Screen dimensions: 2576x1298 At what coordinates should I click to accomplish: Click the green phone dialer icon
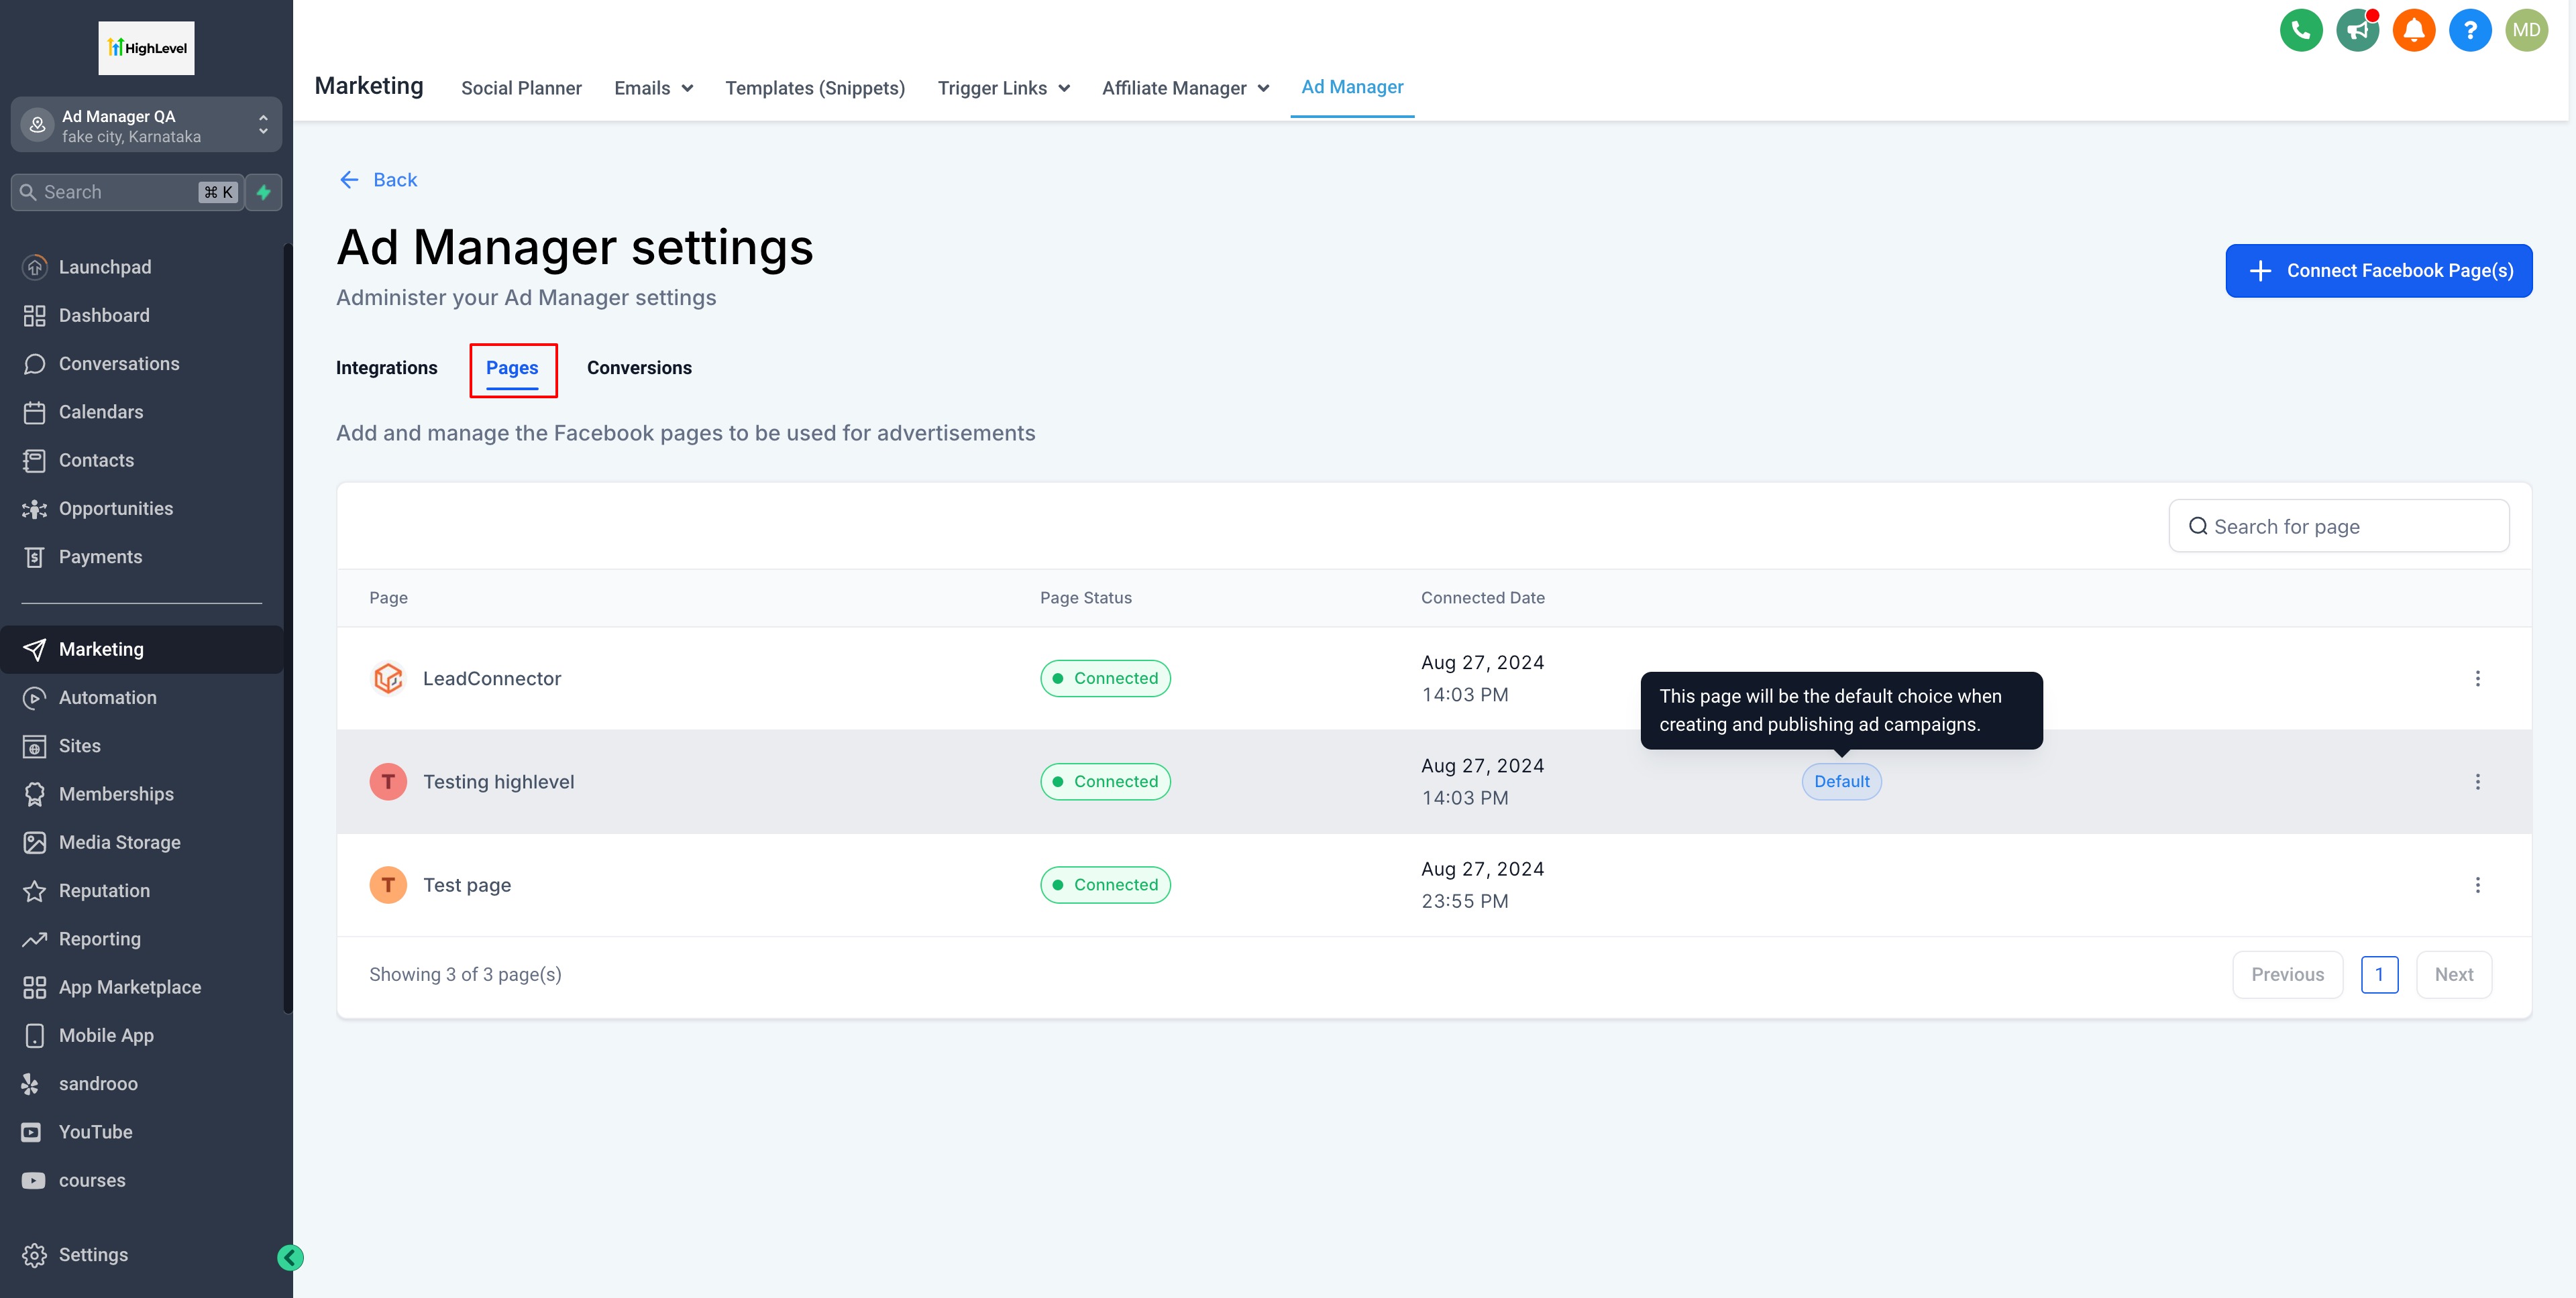(x=2300, y=30)
